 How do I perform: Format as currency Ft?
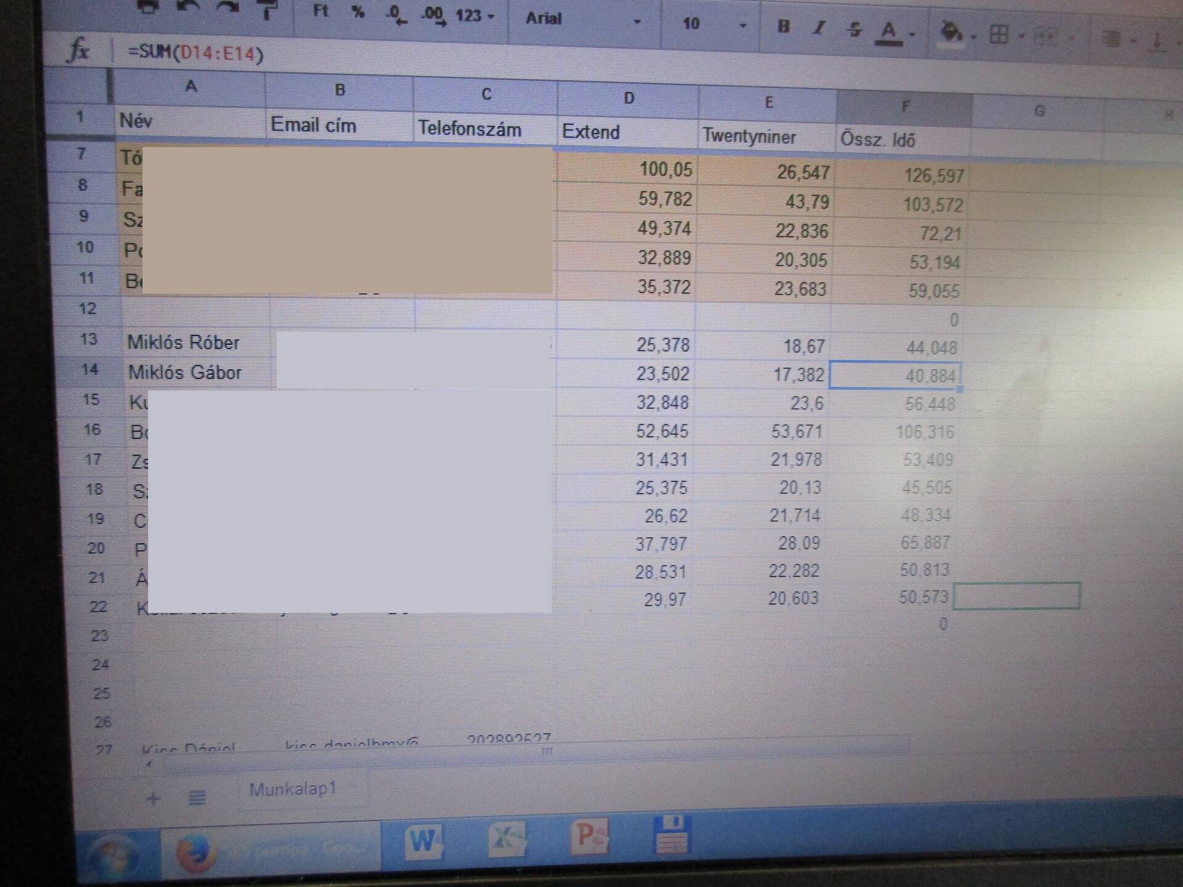pyautogui.click(x=320, y=10)
